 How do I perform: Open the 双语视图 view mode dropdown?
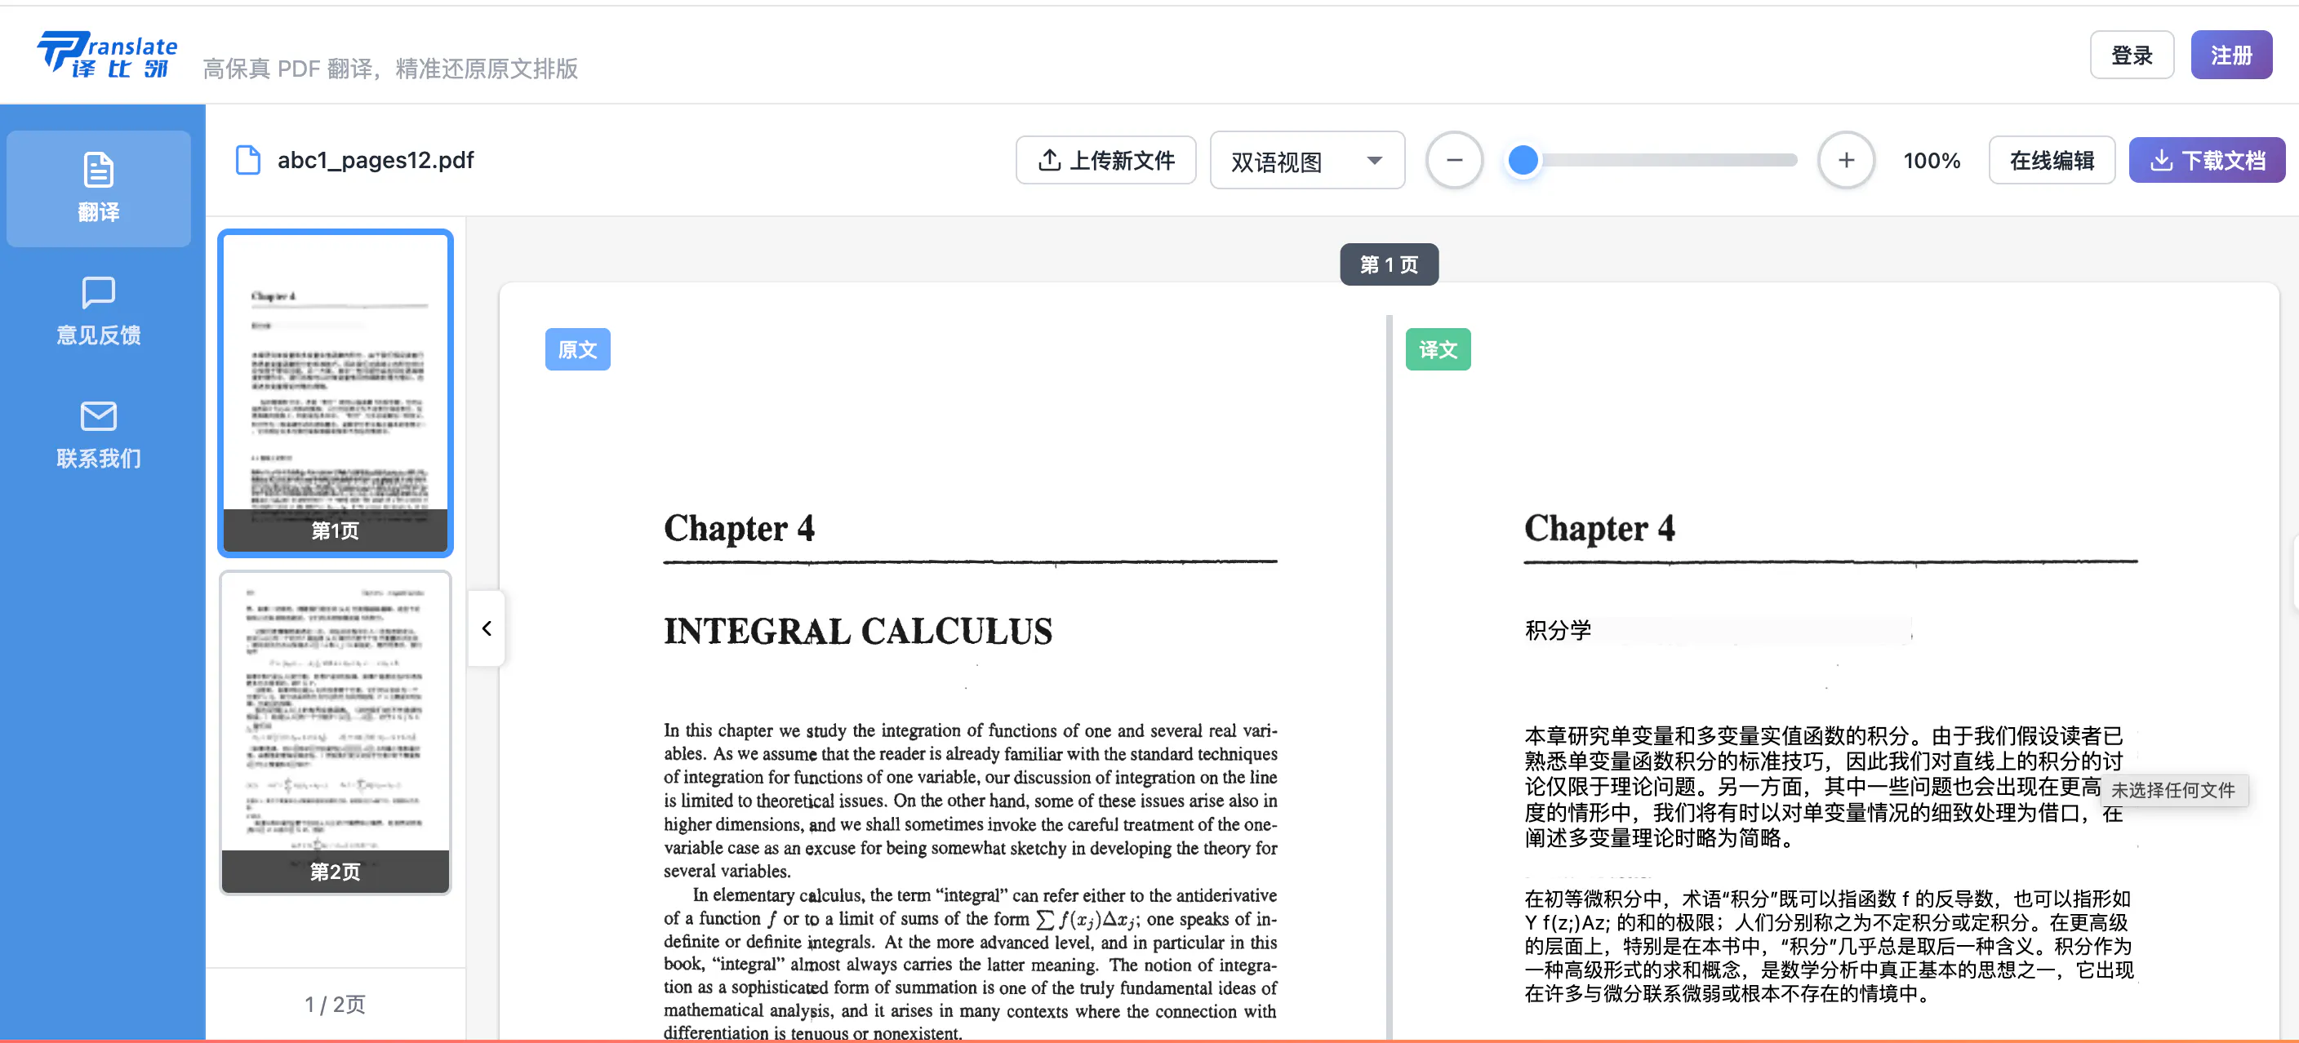[x=1307, y=161]
